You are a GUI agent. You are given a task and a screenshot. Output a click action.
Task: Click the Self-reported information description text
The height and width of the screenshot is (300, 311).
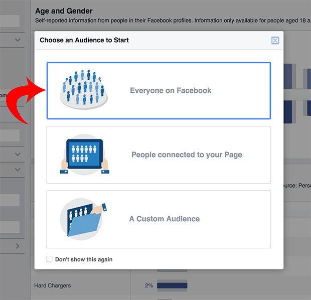tap(173, 21)
